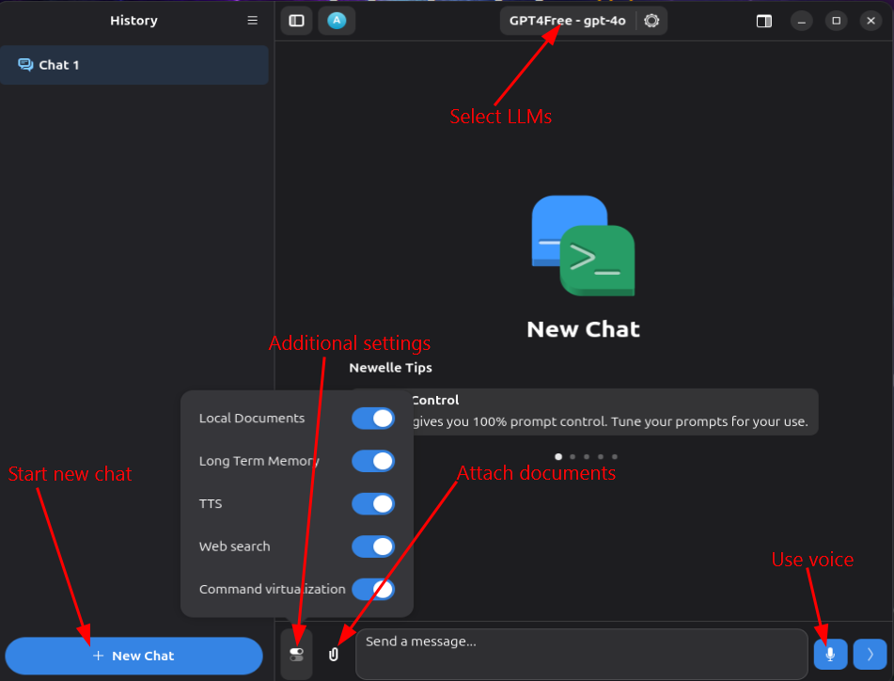Click the Local Documents label
This screenshot has height=681, width=894.
point(252,418)
